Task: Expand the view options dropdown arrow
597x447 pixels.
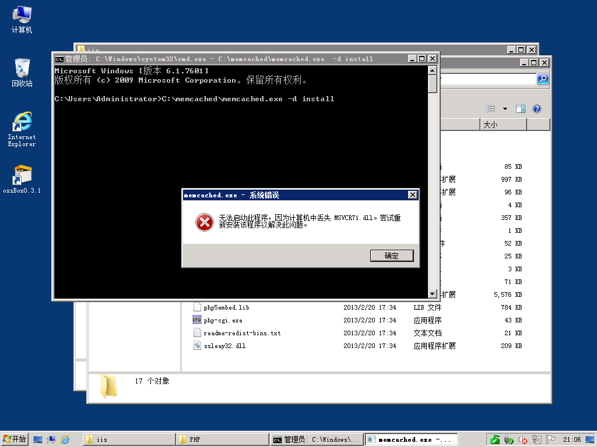Action: tap(505, 109)
